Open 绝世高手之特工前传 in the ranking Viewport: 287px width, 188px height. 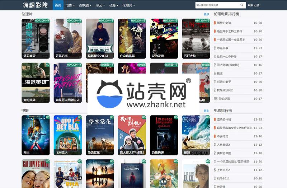(x=230, y=31)
